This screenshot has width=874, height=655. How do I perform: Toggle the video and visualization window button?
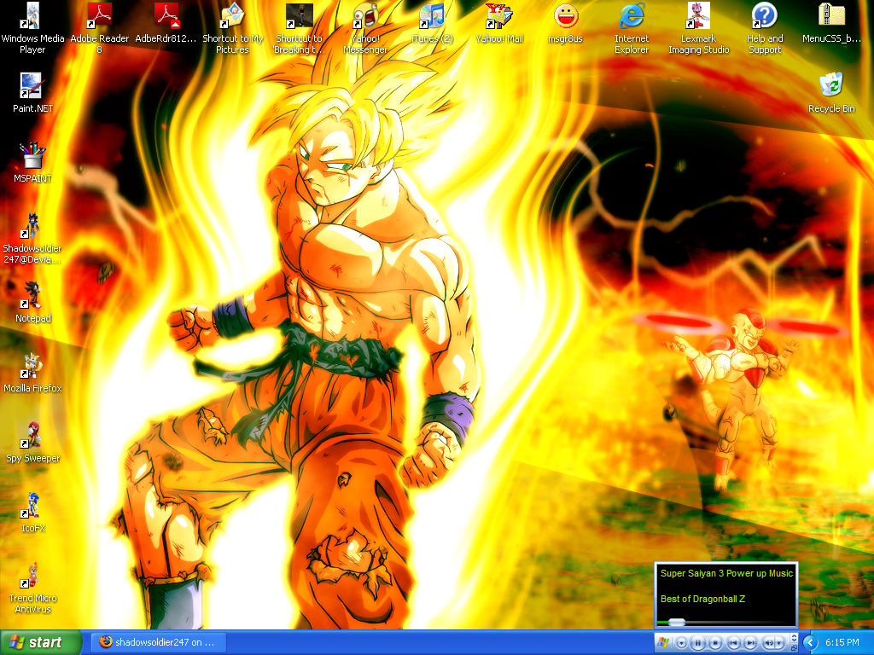(794, 638)
